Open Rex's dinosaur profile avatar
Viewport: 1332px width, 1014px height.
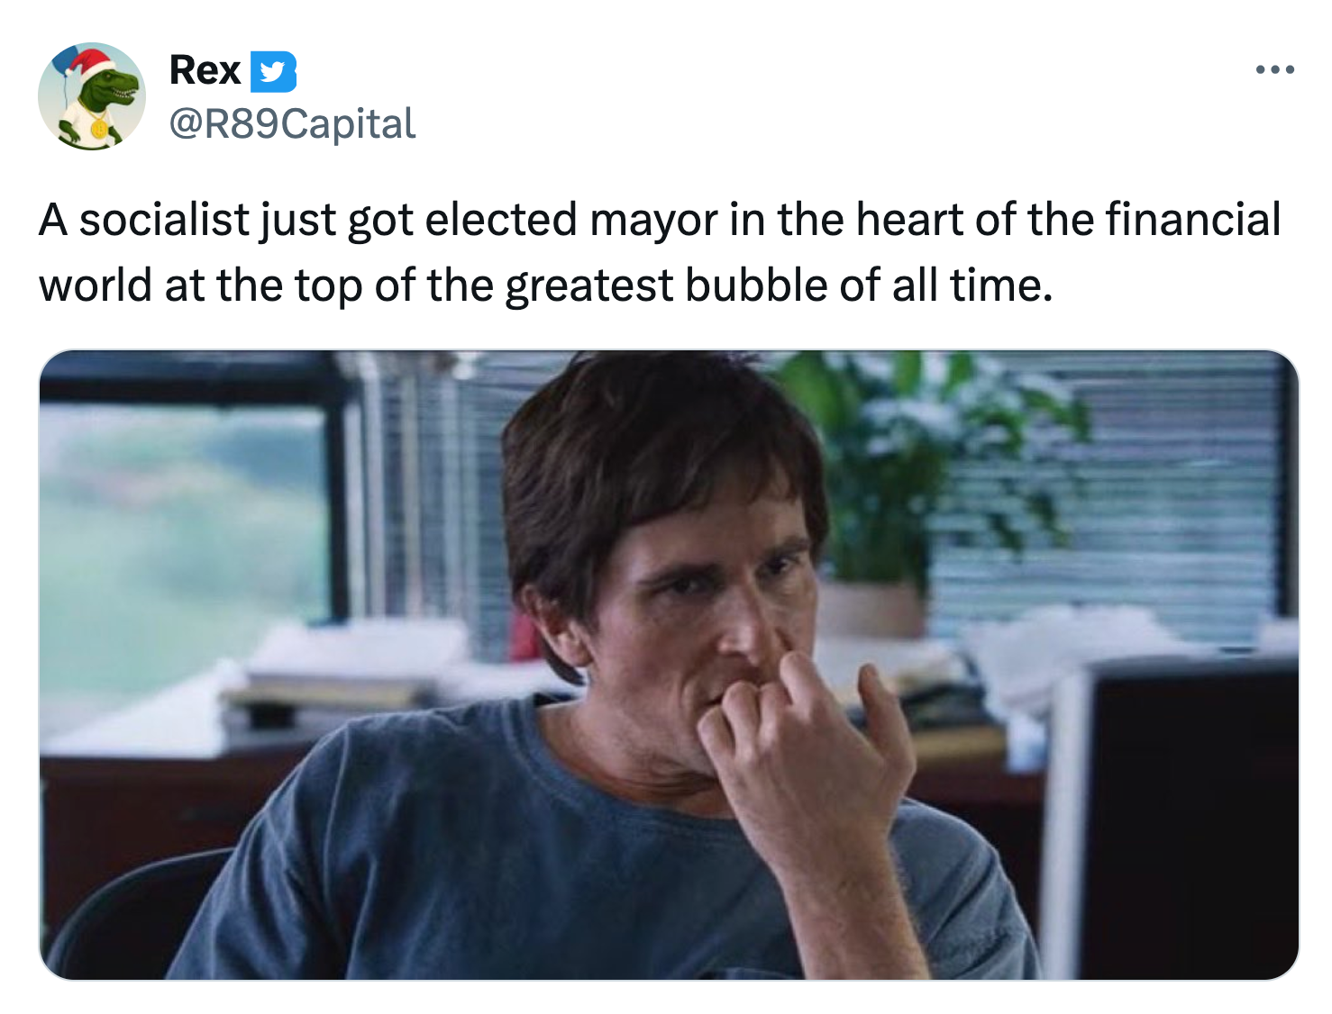[x=91, y=96]
